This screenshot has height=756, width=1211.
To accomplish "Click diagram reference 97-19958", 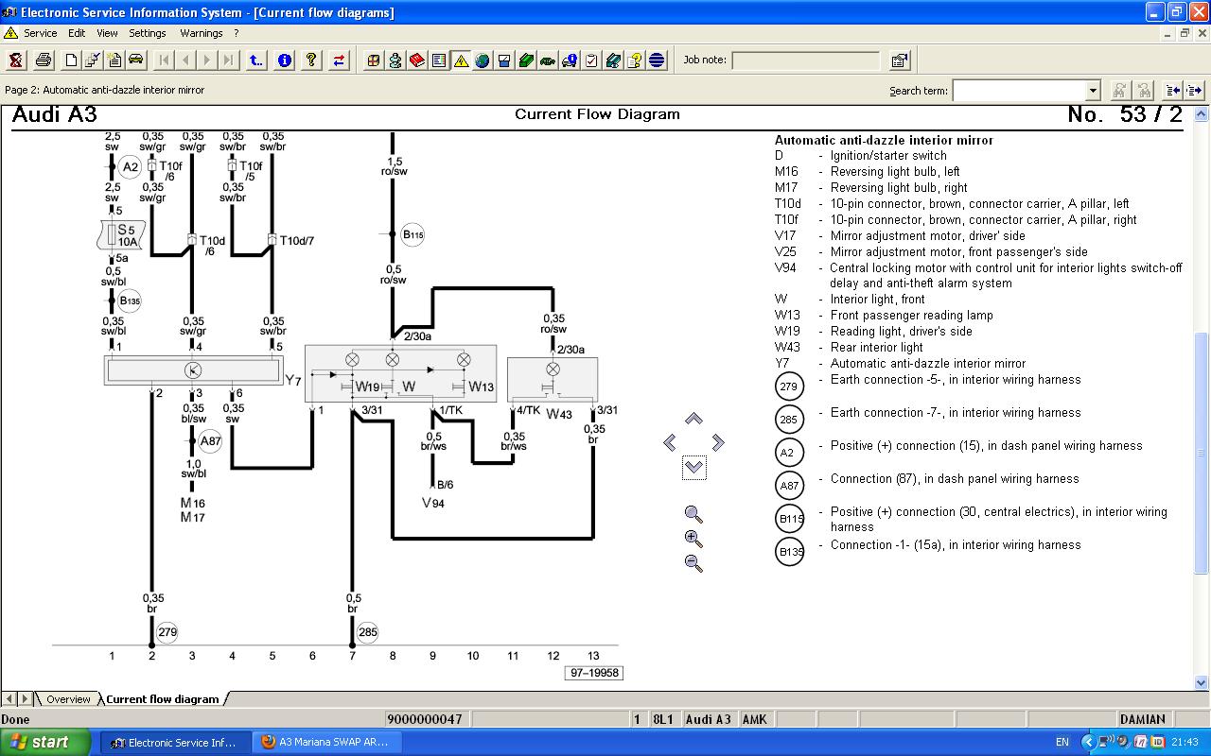I will [594, 673].
